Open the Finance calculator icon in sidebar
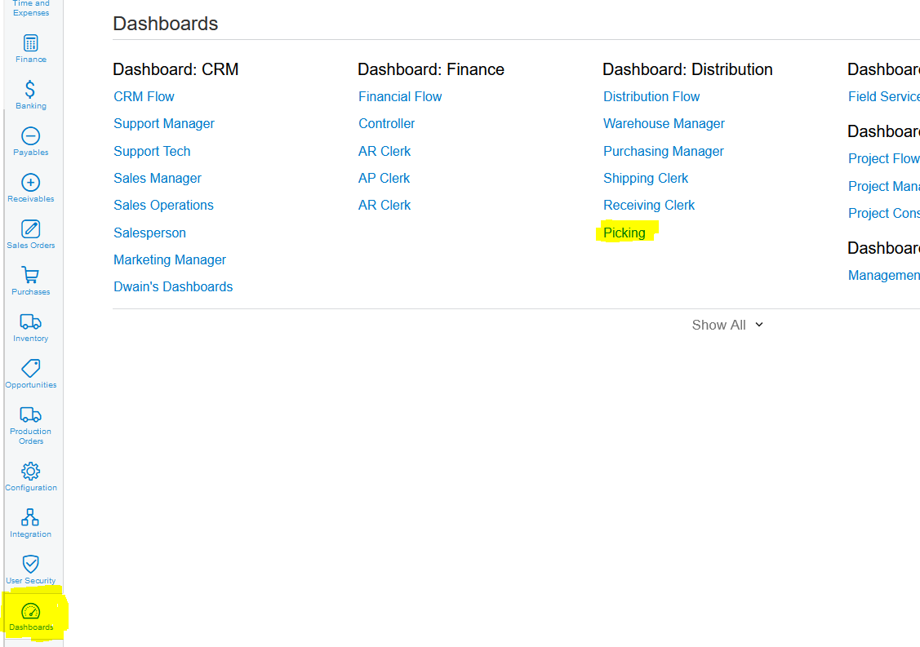Viewport: 920px width, 647px height. 31,43
